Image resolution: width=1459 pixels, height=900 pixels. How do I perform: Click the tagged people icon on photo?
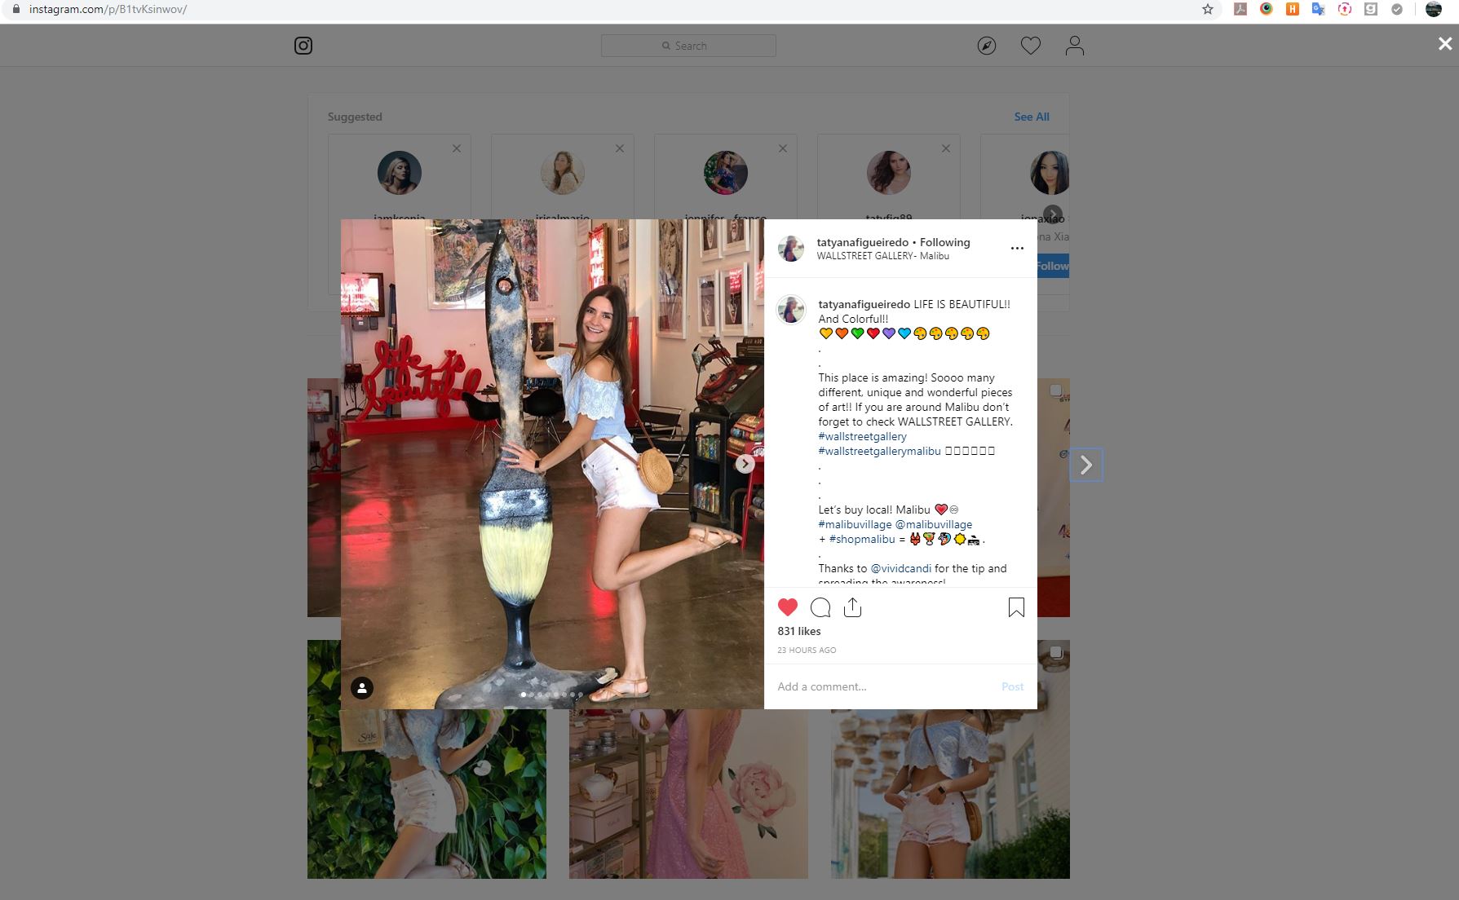[362, 688]
